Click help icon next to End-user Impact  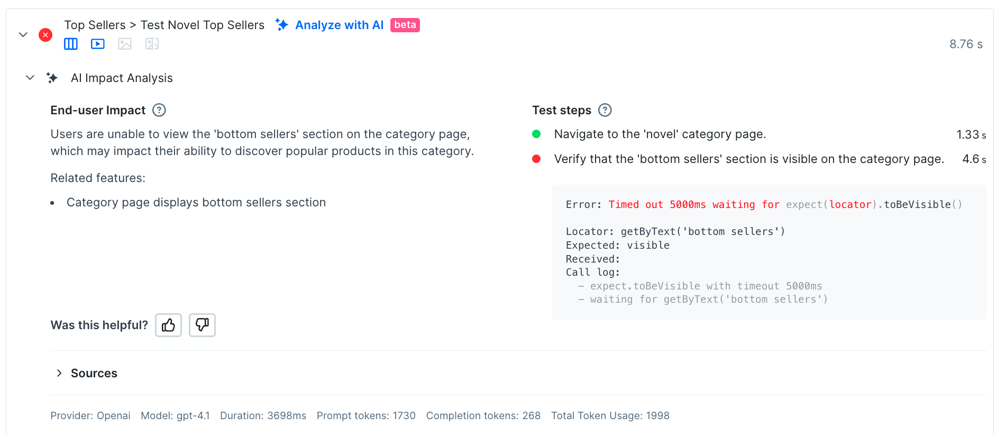[x=159, y=110]
